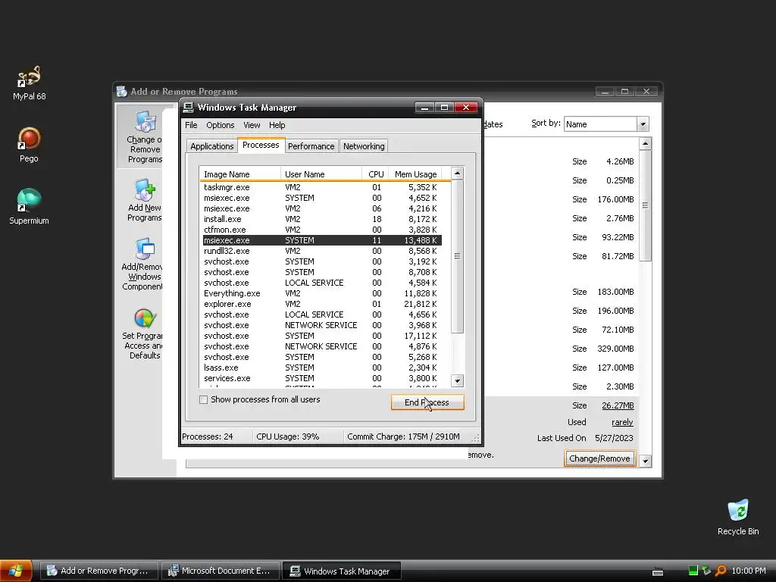Click the Processes: 24 status field
Image resolution: width=776 pixels, height=582 pixels.
coord(216,436)
